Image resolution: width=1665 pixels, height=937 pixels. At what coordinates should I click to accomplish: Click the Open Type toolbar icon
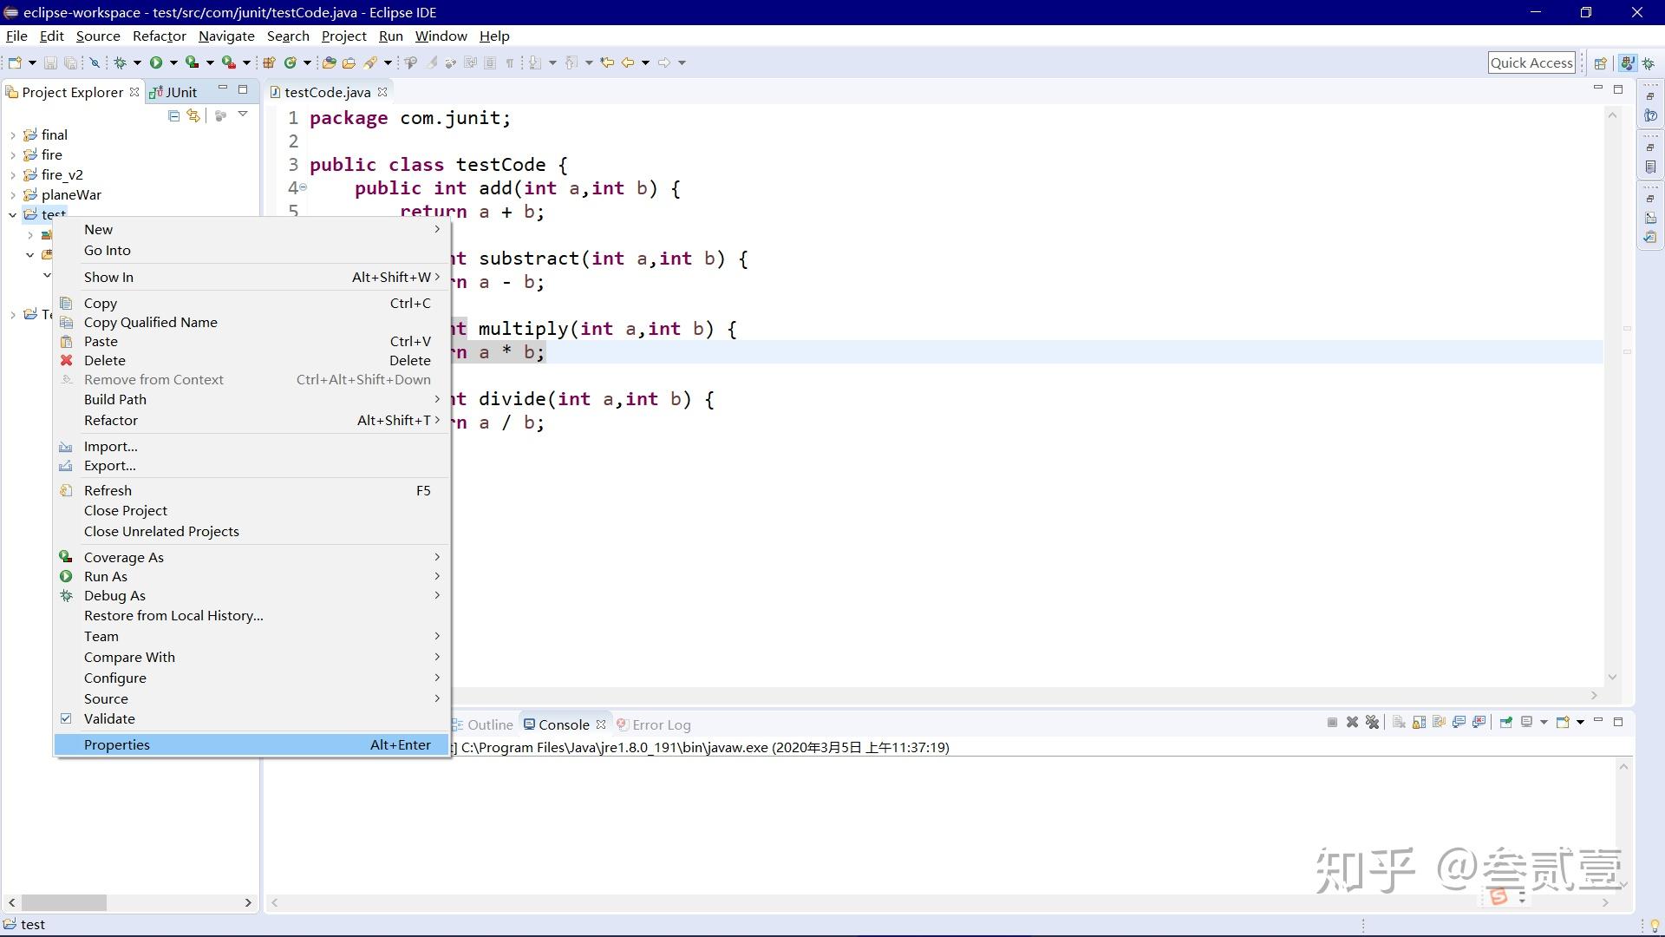pyautogui.click(x=329, y=62)
